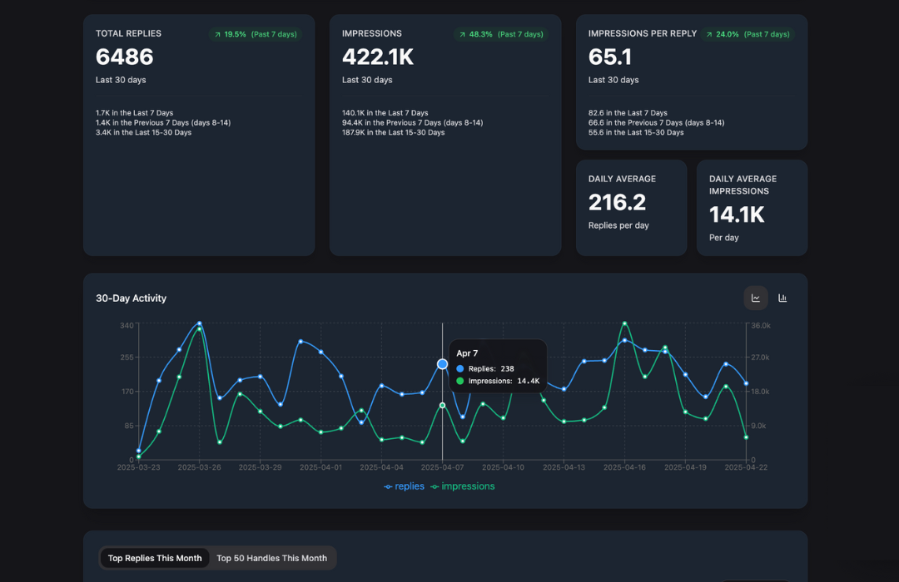Viewport: 899px width, 582px height.
Task: Switch to the Top 50 Handles This Month tab
Action: (x=272, y=558)
